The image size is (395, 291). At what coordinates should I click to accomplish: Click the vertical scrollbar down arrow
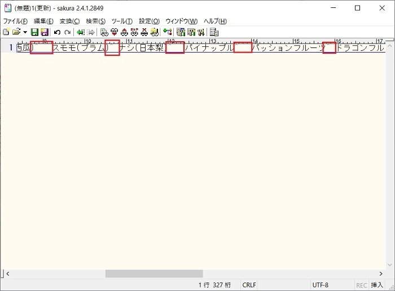click(x=390, y=265)
